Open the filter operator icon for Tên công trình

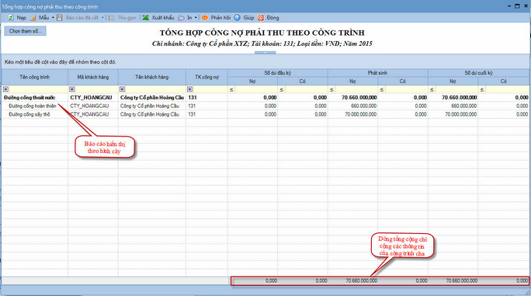point(5,89)
